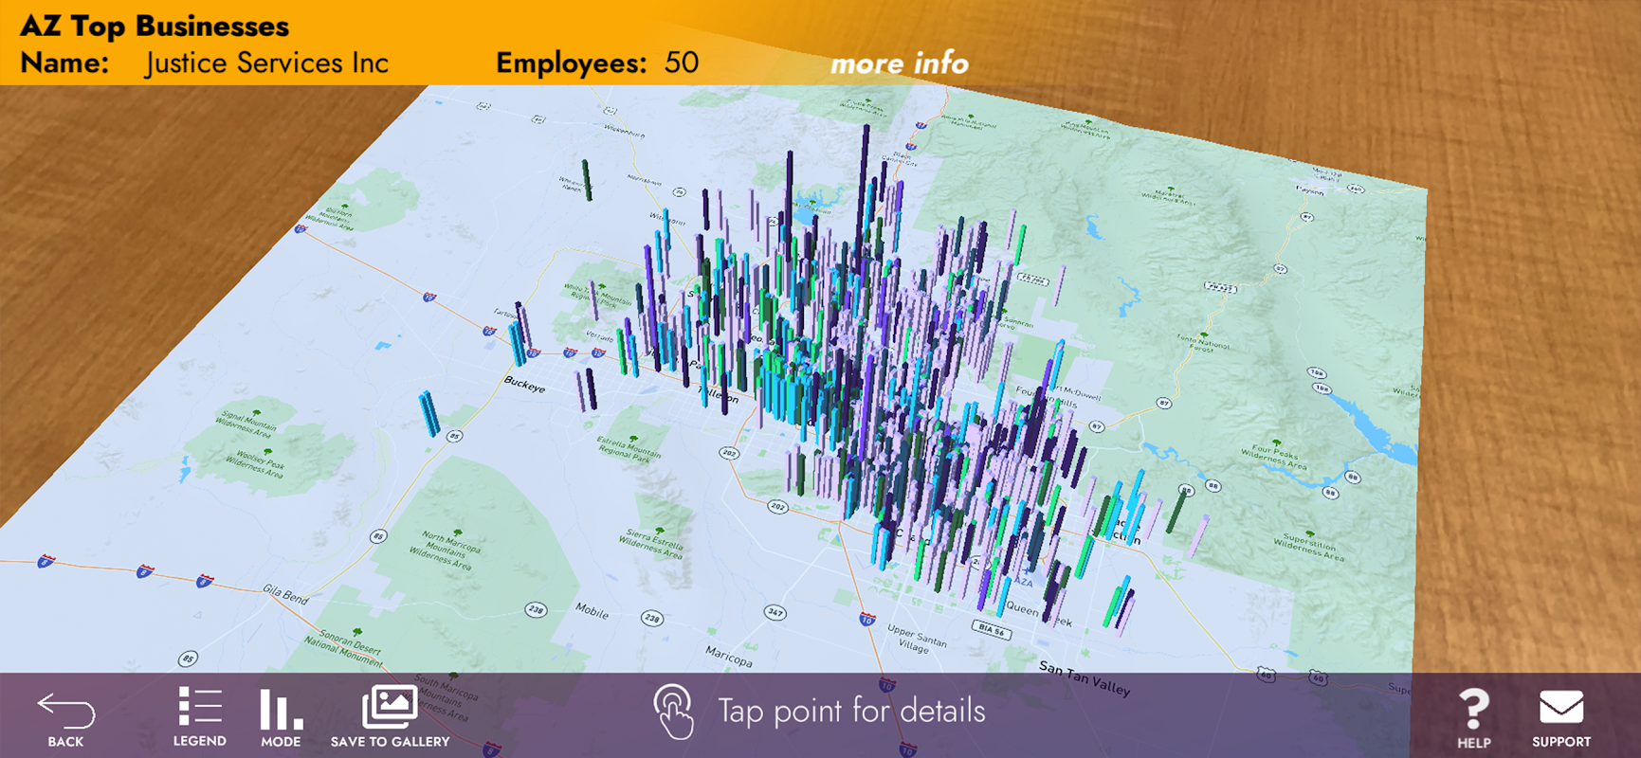This screenshot has width=1641, height=758.
Task: Tap the Back arrow icon
Action: (65, 711)
